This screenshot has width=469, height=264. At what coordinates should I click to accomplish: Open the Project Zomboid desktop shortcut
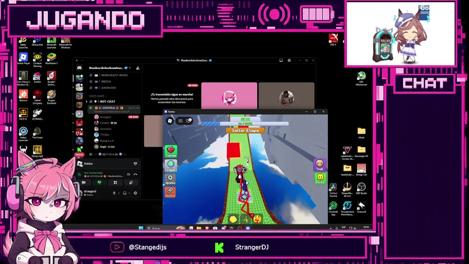[x=51, y=98]
